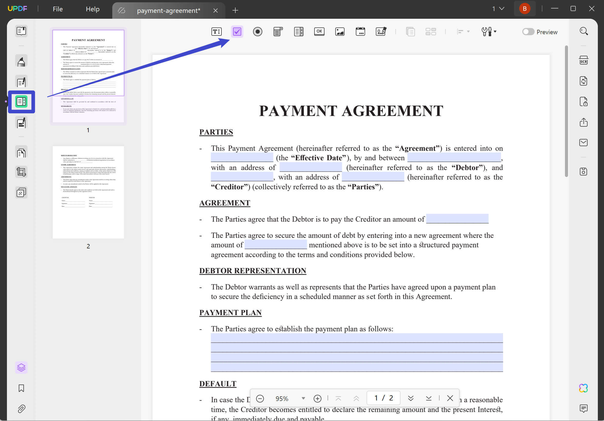The image size is (604, 421).
Task: Click the Effective Date form field
Action: click(x=242, y=157)
